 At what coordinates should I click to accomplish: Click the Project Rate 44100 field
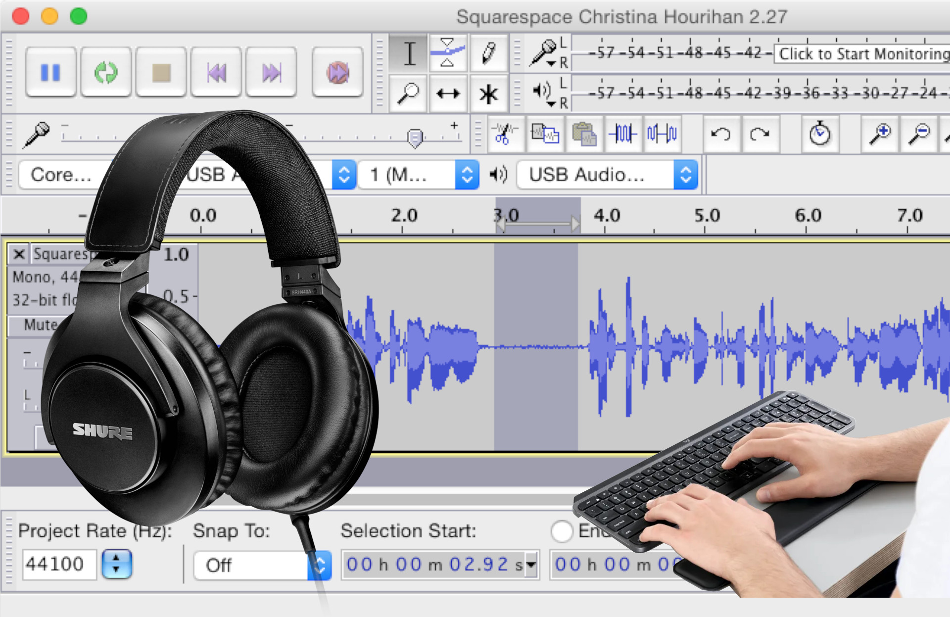[x=59, y=564]
